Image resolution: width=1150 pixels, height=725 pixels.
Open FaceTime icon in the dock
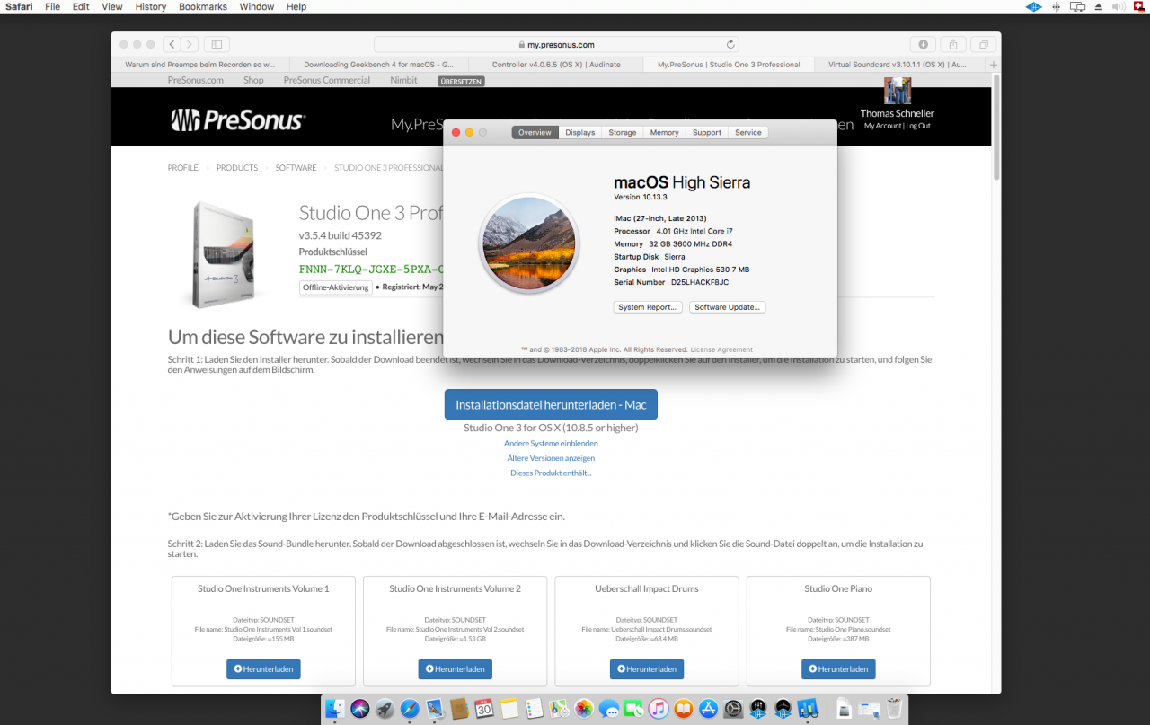[x=633, y=708]
